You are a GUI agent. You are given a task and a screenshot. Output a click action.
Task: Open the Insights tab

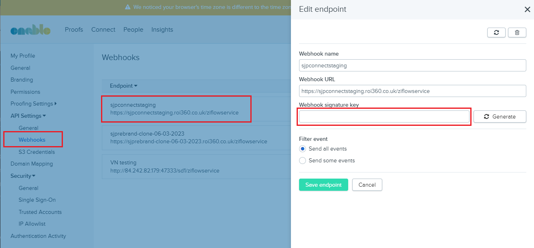click(162, 30)
